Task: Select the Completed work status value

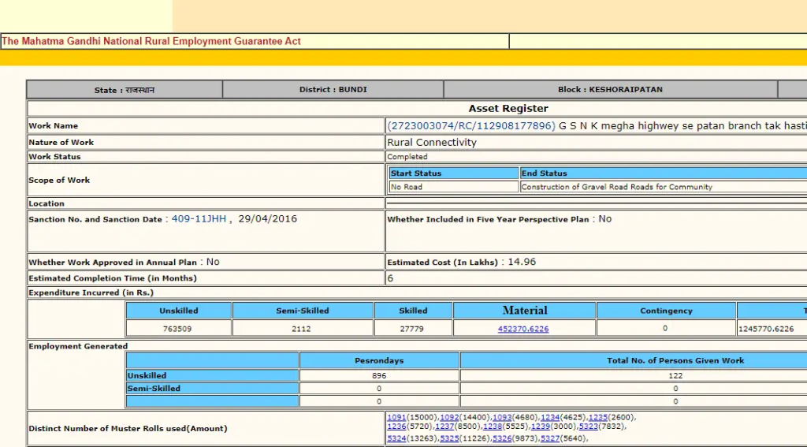Action: [407, 157]
